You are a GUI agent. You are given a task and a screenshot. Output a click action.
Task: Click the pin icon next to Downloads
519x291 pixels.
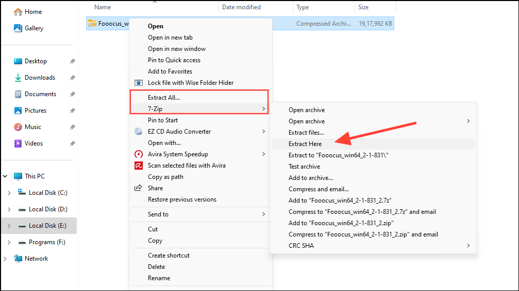(x=73, y=78)
